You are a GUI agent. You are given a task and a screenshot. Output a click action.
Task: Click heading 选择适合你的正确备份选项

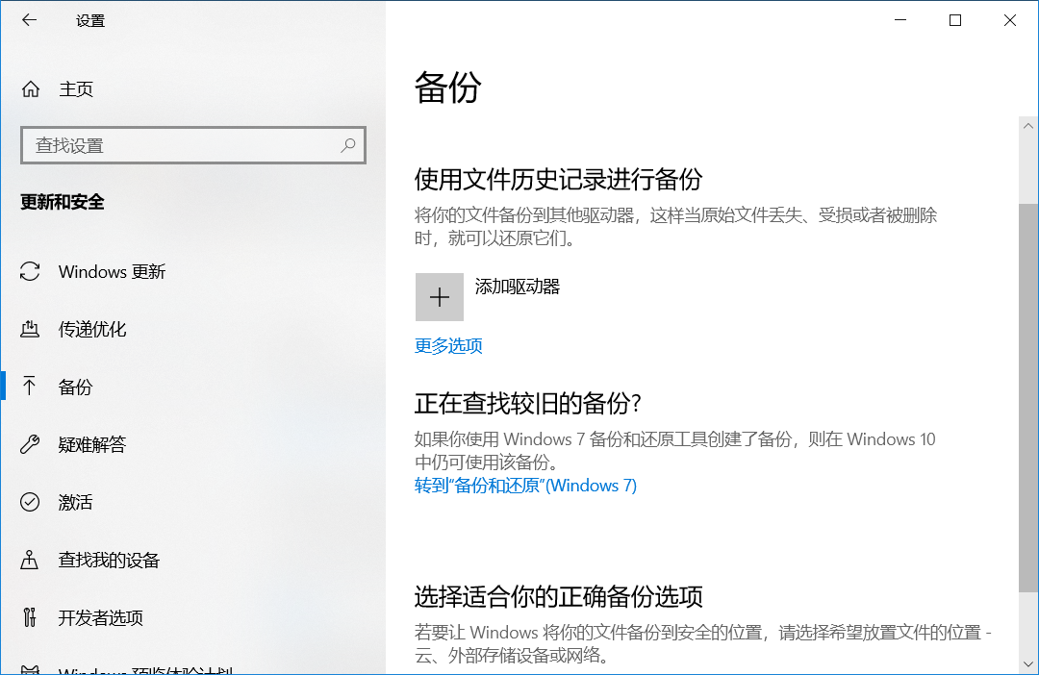(x=559, y=596)
